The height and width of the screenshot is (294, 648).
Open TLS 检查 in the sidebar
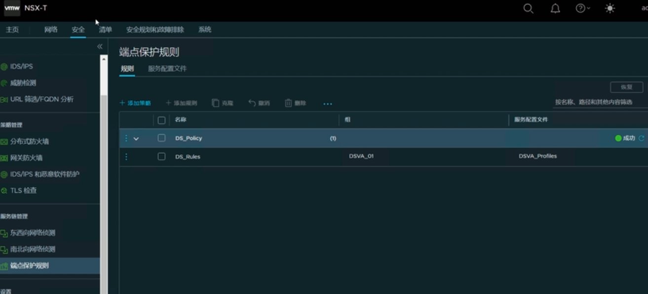click(23, 190)
